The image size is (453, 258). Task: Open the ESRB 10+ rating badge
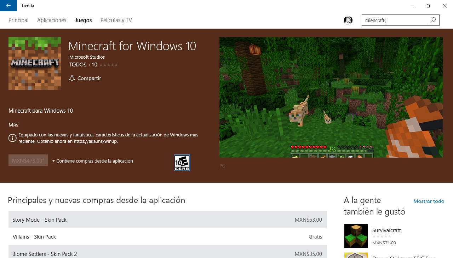coord(182,163)
